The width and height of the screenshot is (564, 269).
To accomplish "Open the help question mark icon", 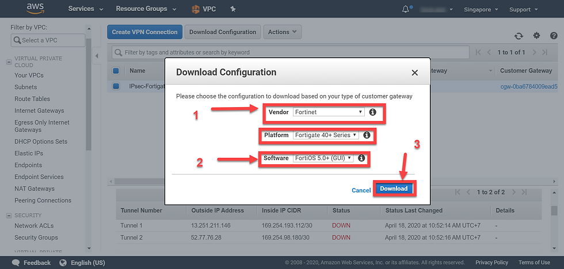I will (554, 35).
